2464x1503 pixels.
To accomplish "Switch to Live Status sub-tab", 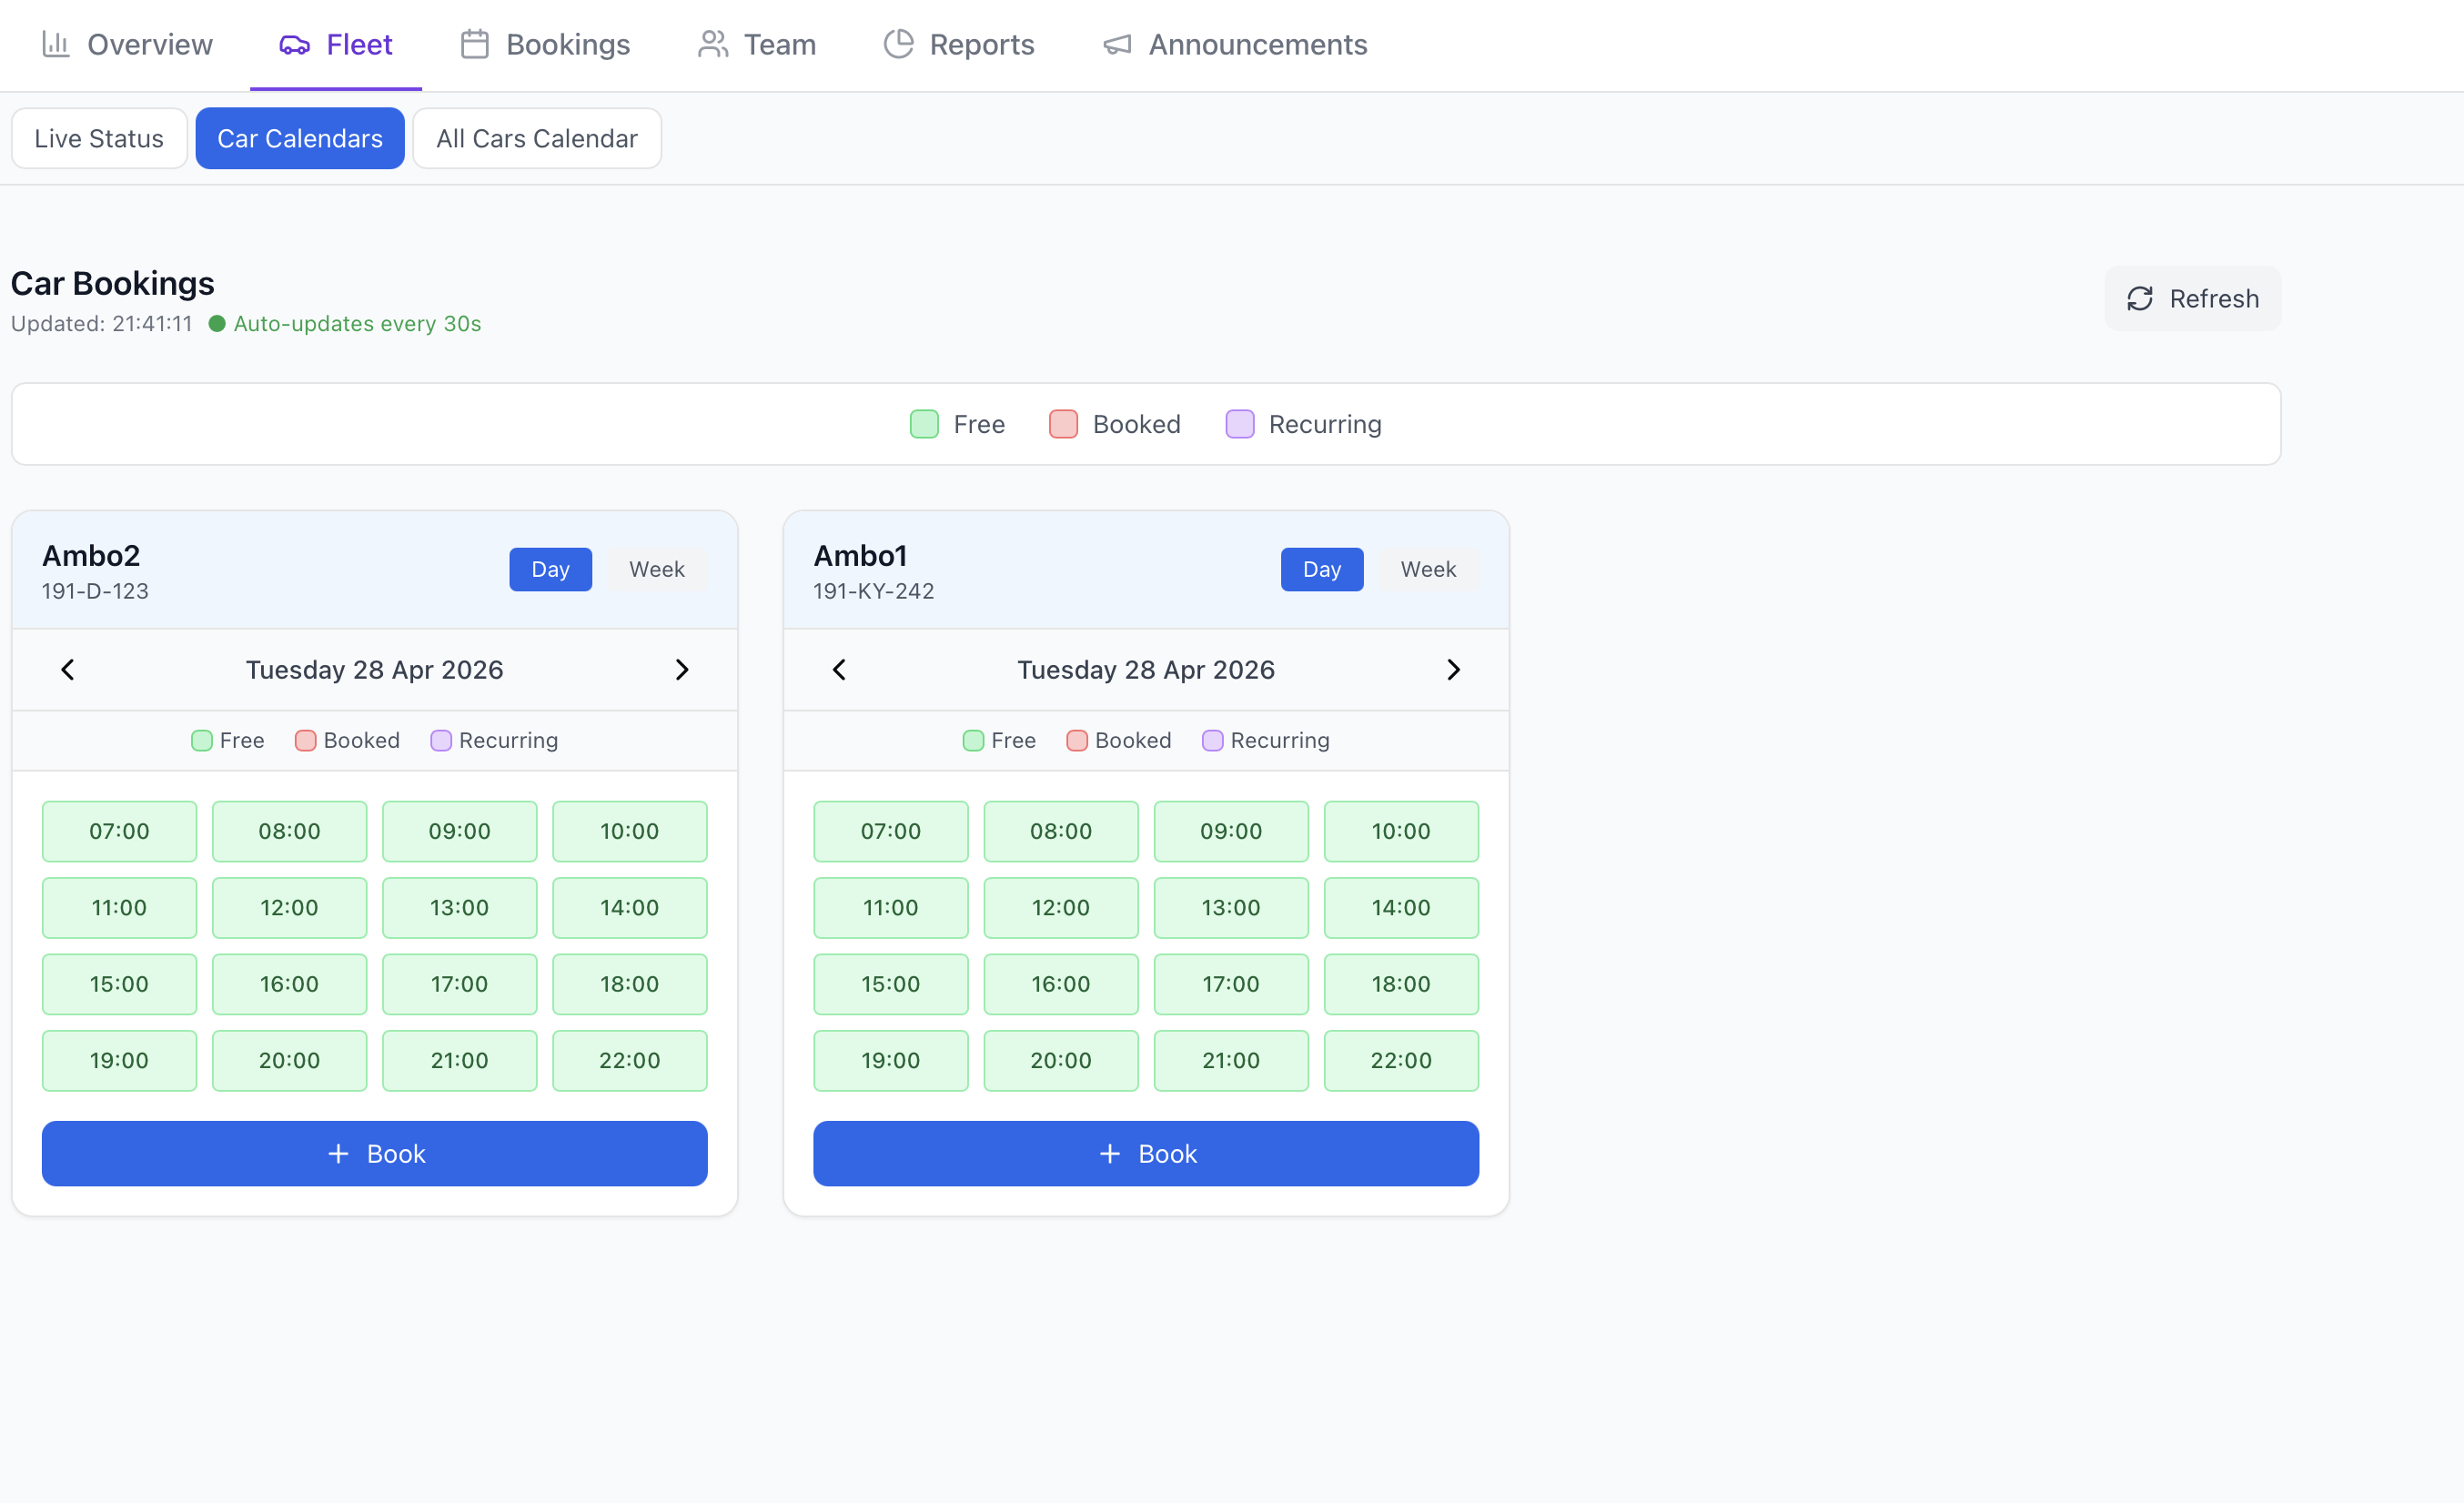I will click(99, 138).
